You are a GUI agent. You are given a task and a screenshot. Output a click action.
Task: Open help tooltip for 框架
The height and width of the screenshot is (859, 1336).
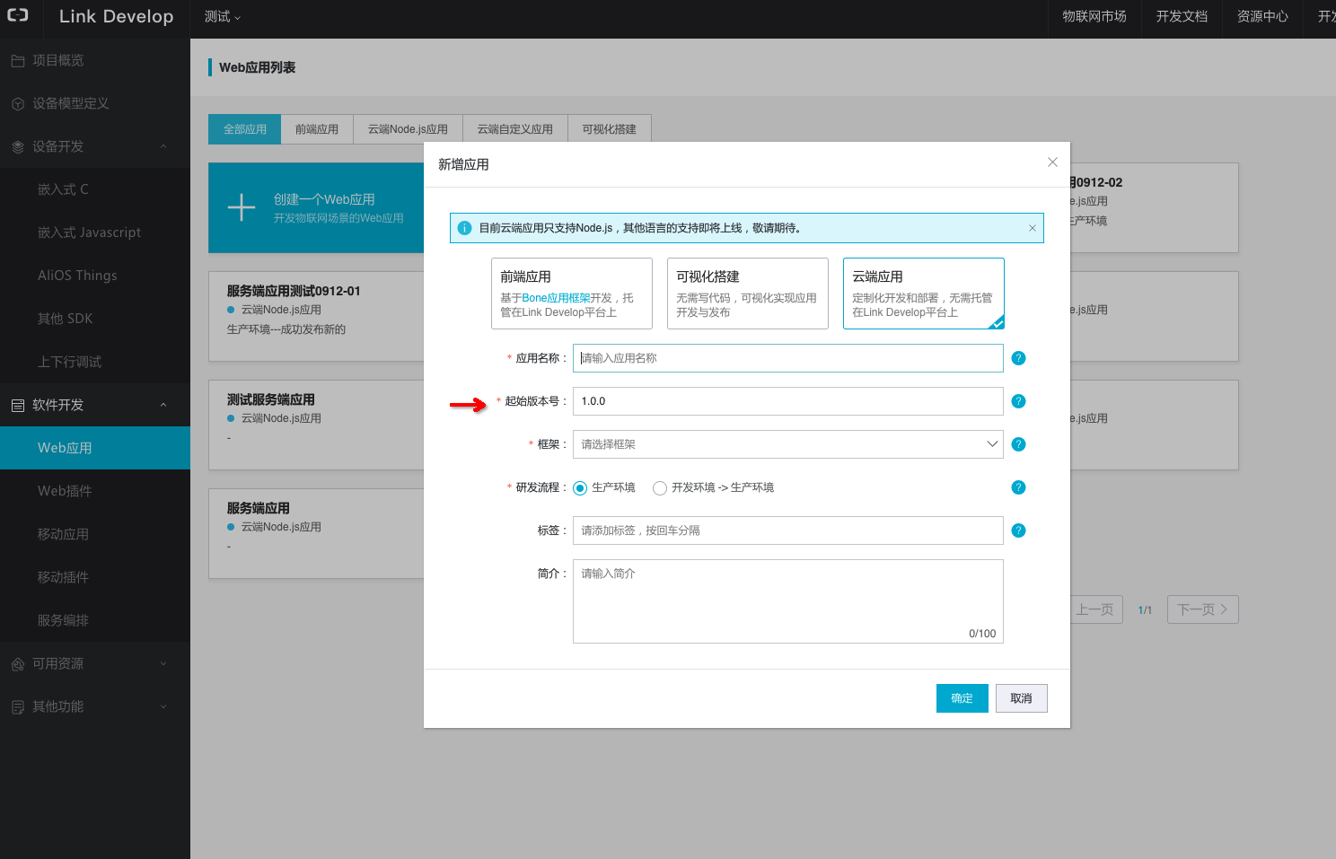coord(1018,444)
